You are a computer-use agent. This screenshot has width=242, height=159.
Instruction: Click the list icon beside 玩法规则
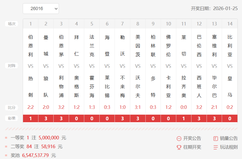[215, 147]
